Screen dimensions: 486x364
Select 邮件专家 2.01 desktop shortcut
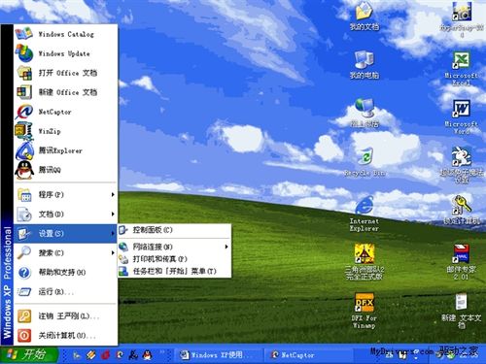(x=462, y=262)
